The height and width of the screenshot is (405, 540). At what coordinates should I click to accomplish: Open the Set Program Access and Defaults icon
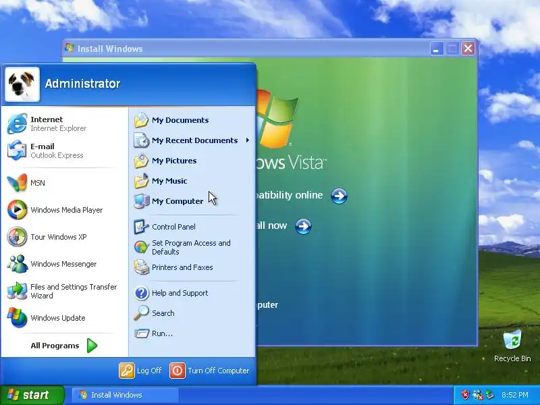coord(141,247)
